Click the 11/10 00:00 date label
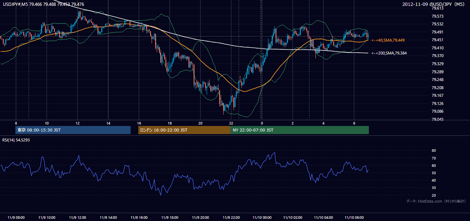 click(261, 218)
